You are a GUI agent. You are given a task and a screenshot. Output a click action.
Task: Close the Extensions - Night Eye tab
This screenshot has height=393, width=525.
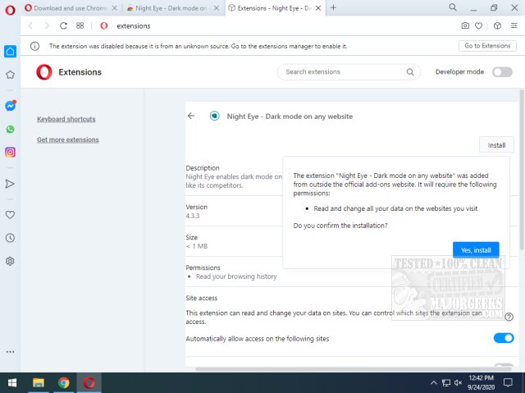pos(318,8)
